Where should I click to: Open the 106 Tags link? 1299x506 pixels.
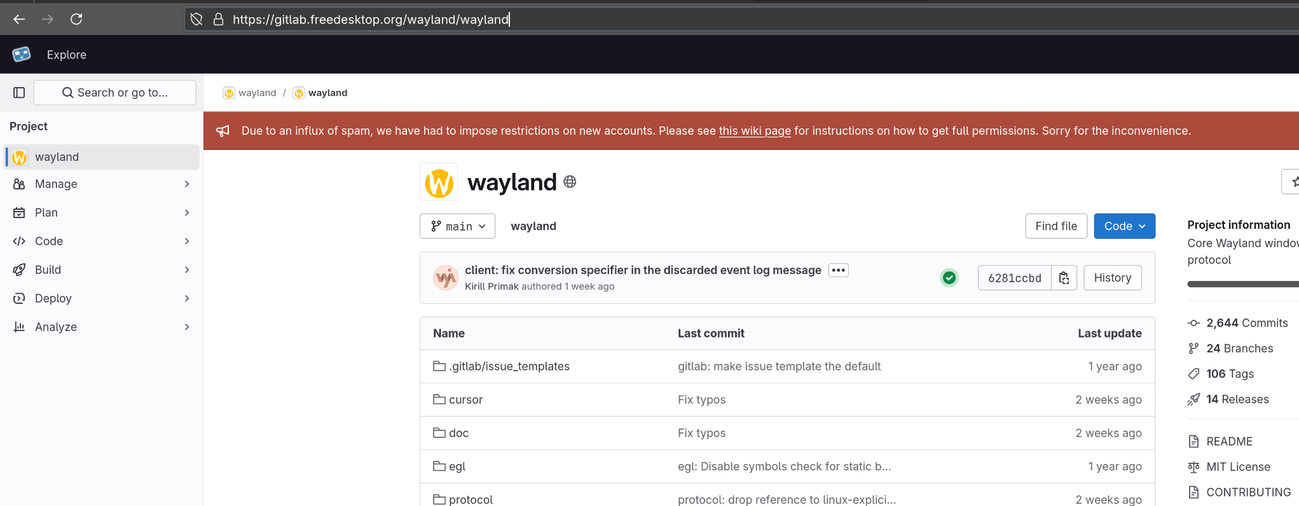click(x=1221, y=374)
